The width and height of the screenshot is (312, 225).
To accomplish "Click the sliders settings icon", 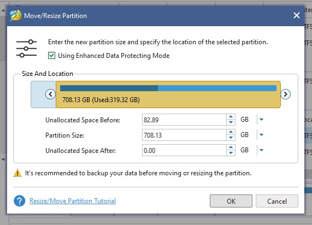I will (x=26, y=49).
